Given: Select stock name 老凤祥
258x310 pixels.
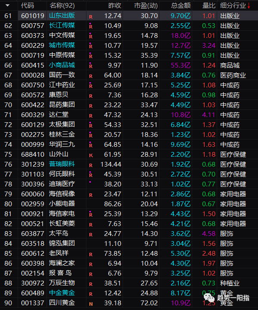Looking at the screenshot, I should (x=58, y=253).
